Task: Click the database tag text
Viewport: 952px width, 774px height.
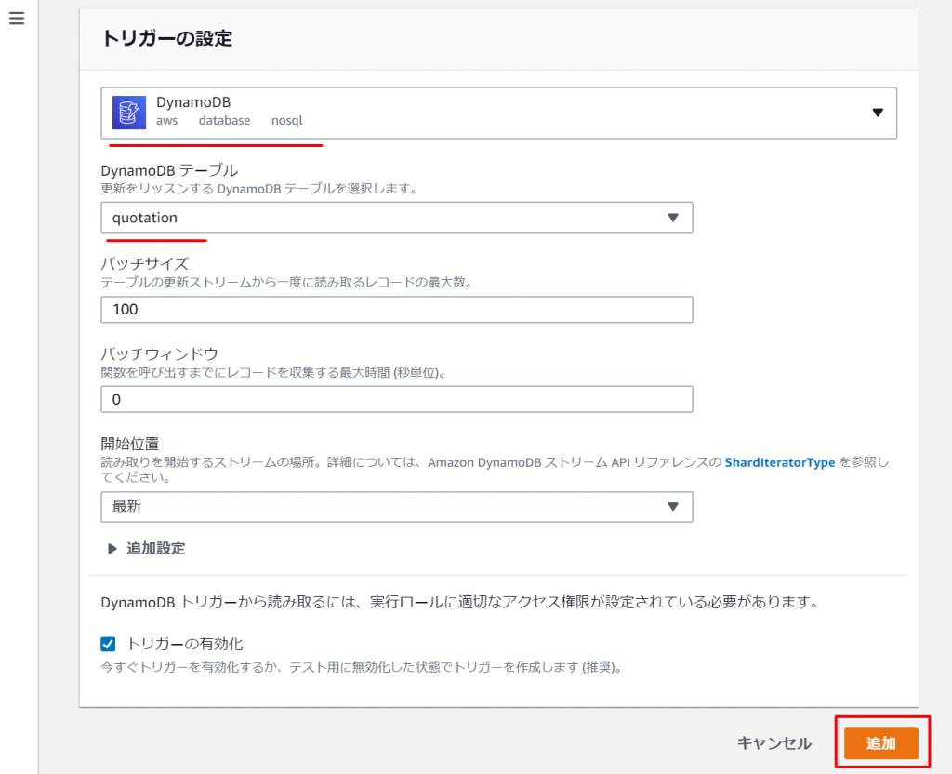Action: [x=225, y=120]
